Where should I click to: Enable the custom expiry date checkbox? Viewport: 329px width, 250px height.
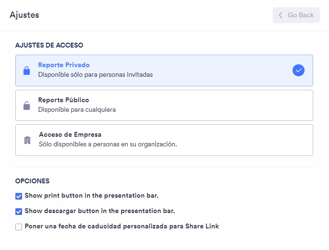(19, 226)
